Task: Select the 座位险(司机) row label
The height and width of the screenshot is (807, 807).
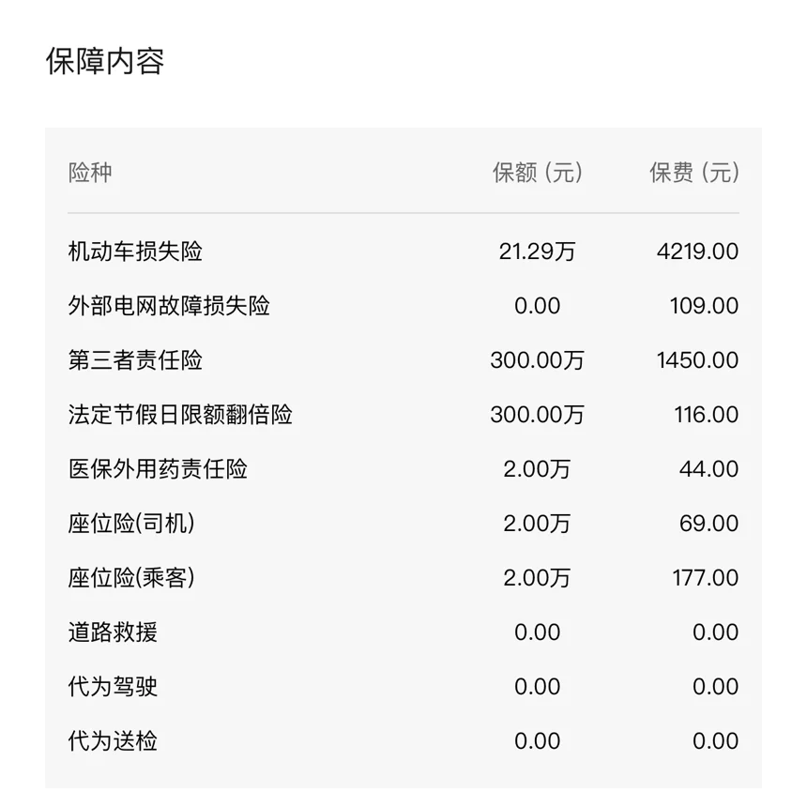Action: click(131, 524)
